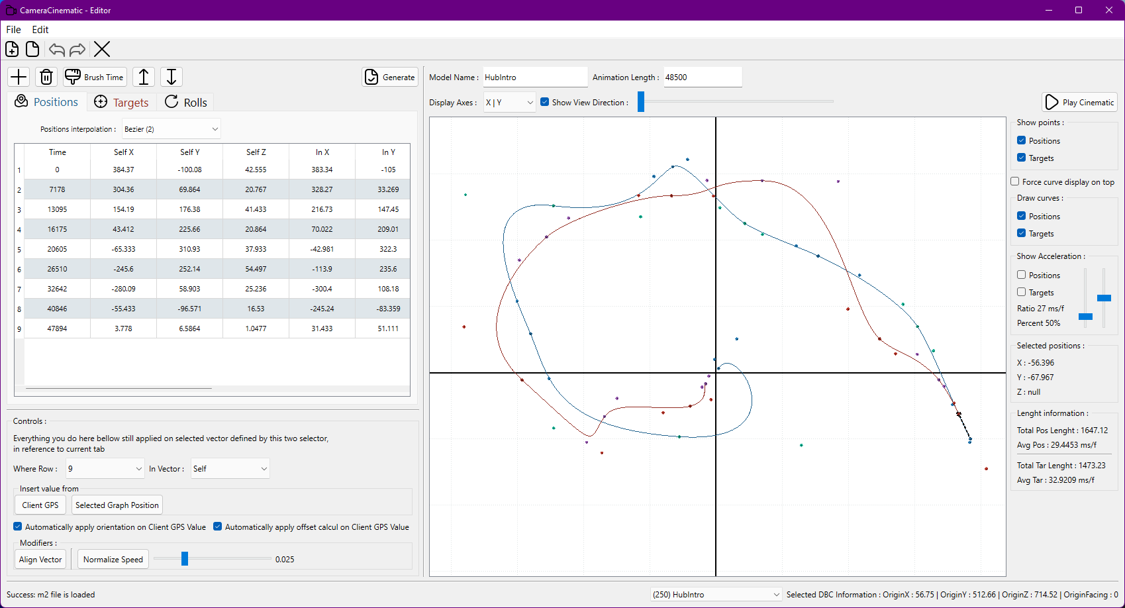This screenshot has width=1125, height=608.
Task: Click the X close icon in toolbar
Action: coord(102,49)
